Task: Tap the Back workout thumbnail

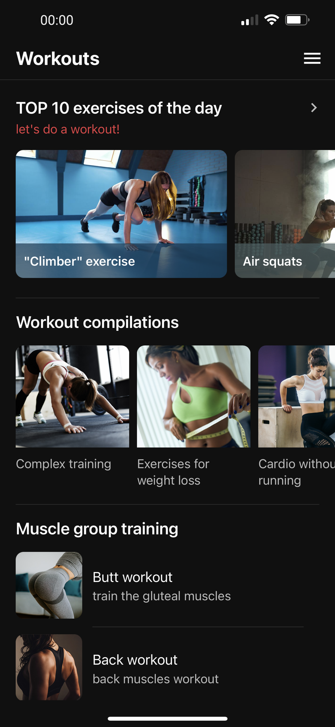Action: click(49, 667)
